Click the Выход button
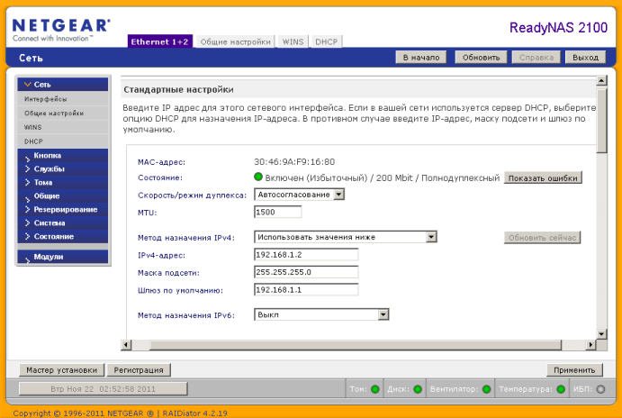Viewport: 622px width, 418px height. coord(585,57)
